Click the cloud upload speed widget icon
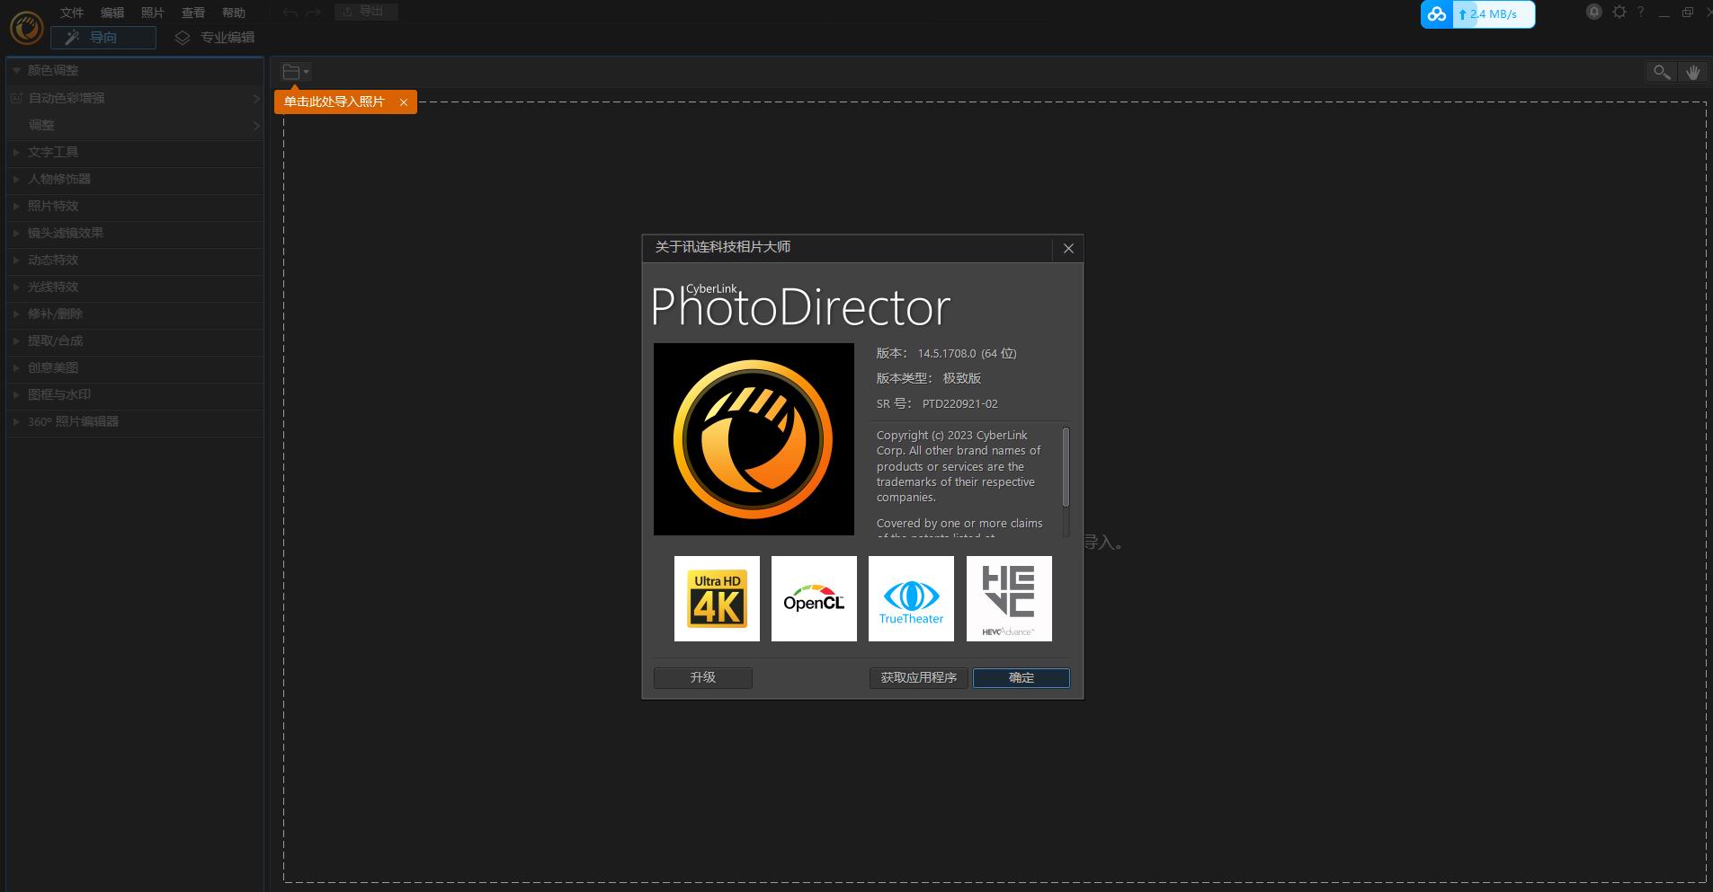Screen dimensions: 1713x892 coord(1437,14)
